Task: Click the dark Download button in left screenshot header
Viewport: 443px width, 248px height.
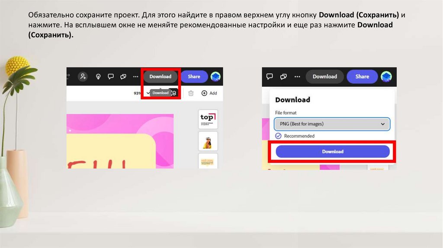Action: pyautogui.click(x=160, y=76)
